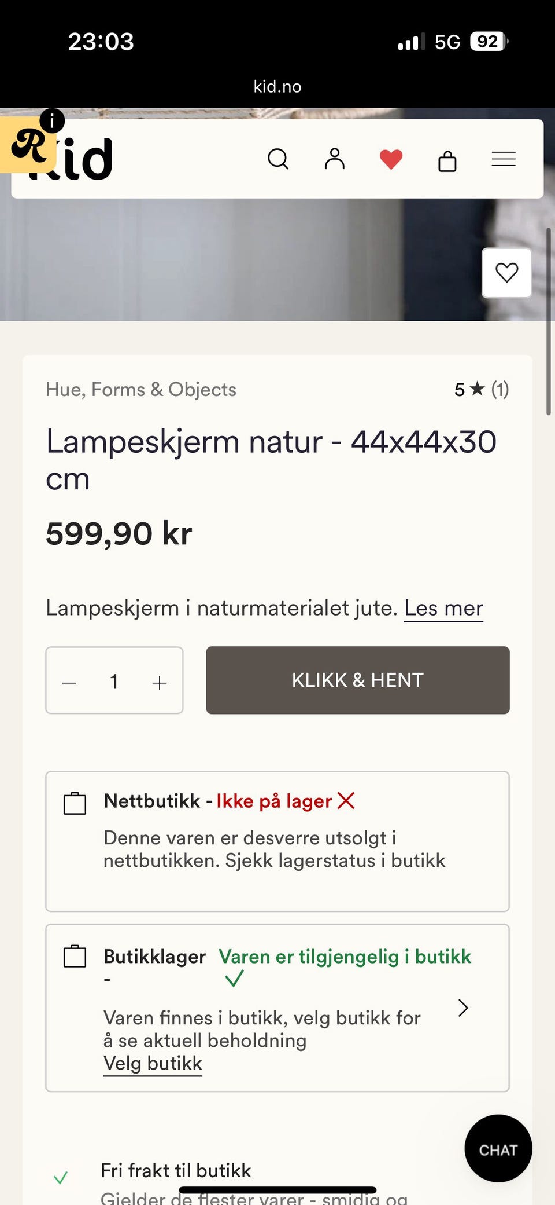Image resolution: width=555 pixels, height=1205 pixels.
Task: Increase quantity with plus button
Action: click(160, 683)
